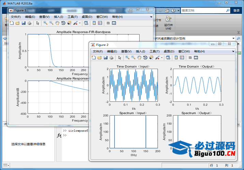This screenshot has height=170, width=244.
Task: Open 帮助(H) menu in Figure 1
Action: point(117,17)
